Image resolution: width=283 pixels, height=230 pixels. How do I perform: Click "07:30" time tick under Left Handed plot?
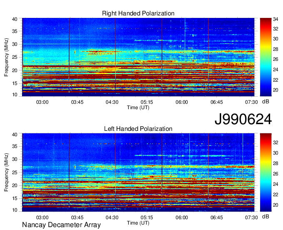(x=251, y=217)
